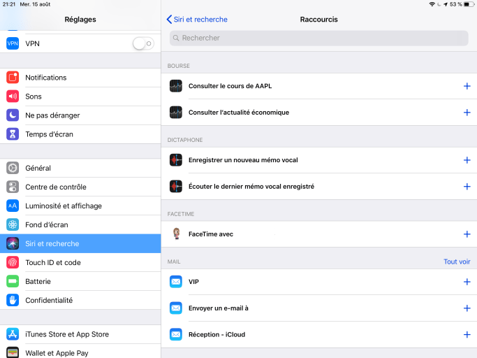The image size is (477, 358).
Task: Add Consulter le cours de AAPL shortcut
Action: 467,86
